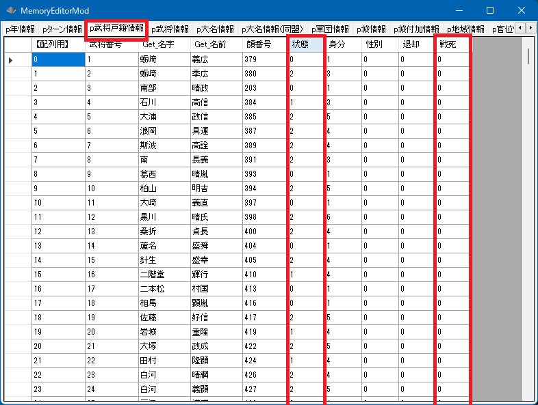Click the 戦死 column header

[452, 44]
